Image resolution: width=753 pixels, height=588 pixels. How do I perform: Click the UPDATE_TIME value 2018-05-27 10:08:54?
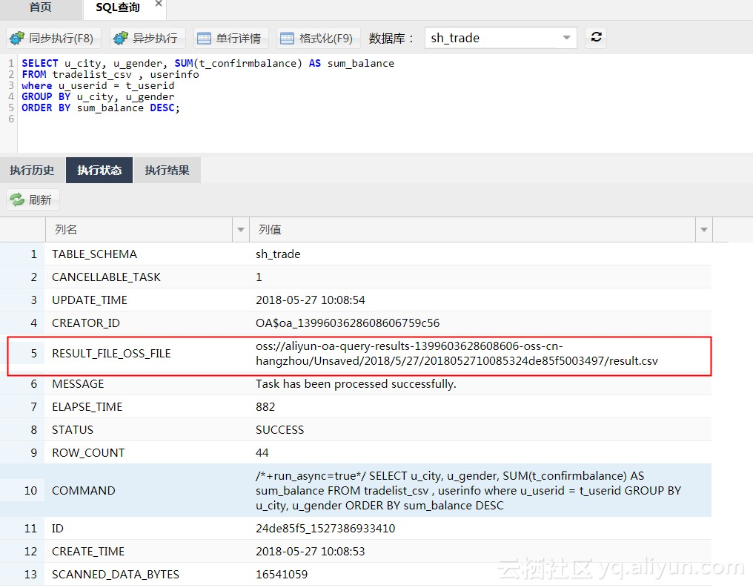point(311,300)
